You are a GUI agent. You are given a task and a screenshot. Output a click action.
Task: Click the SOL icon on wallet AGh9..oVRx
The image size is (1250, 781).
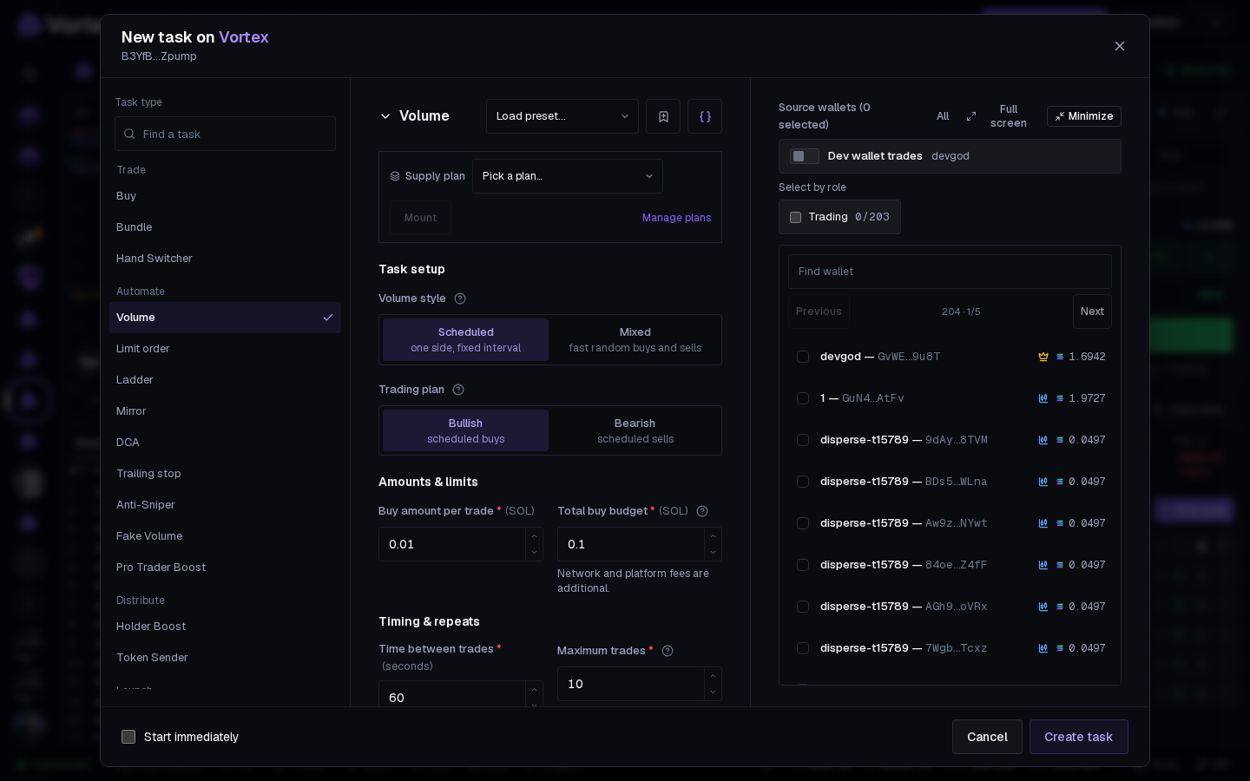[1060, 607]
